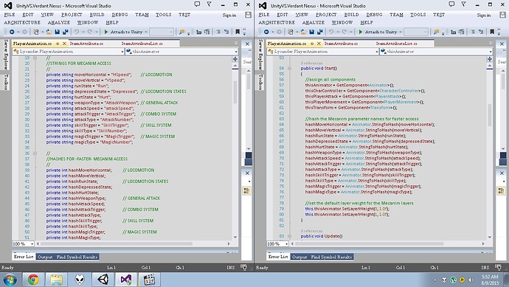Click Find in Files icon in right window toolbar
The image size is (509, 287).
[436, 32]
